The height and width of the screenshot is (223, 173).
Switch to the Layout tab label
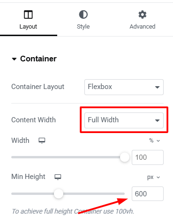click(x=28, y=27)
